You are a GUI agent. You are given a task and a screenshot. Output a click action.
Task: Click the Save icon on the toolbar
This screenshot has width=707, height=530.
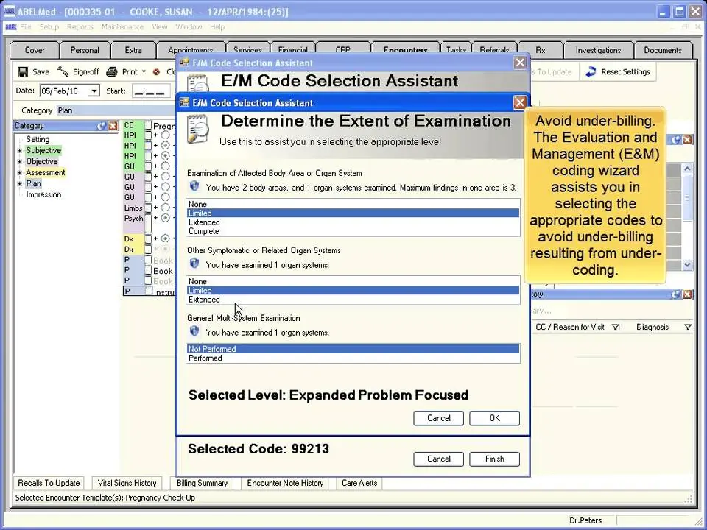[23, 71]
